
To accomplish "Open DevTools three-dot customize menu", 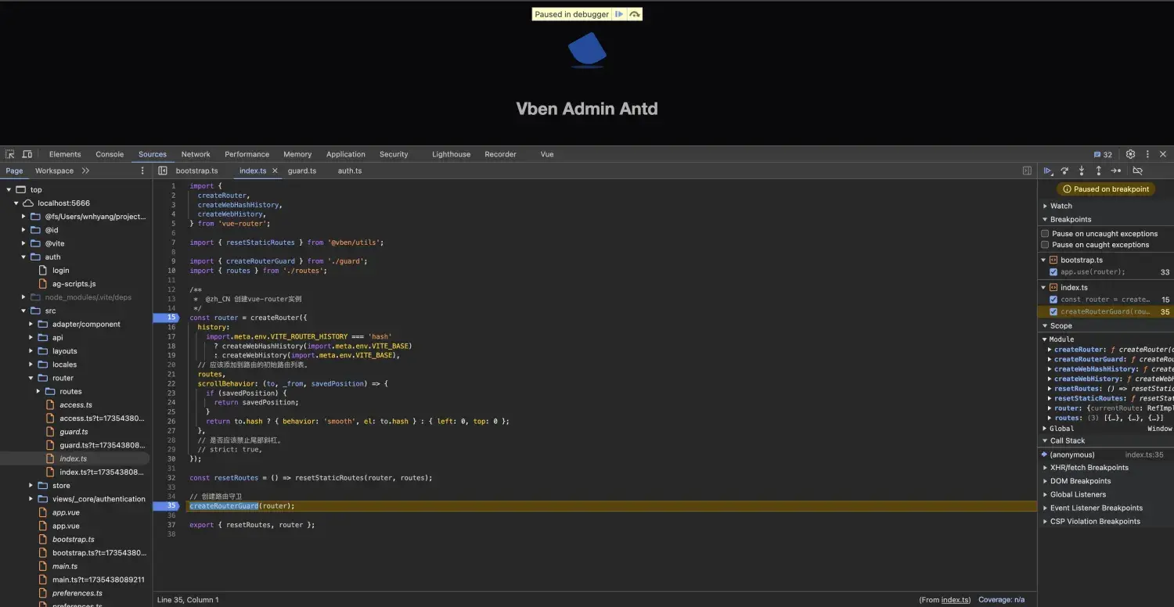I will 1147,154.
